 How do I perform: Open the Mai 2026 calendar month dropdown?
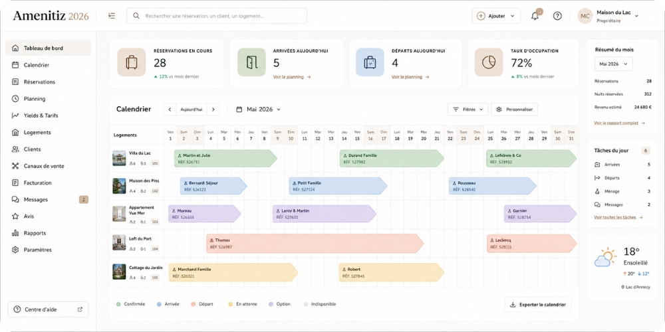[258, 110]
